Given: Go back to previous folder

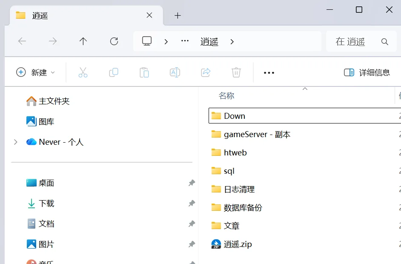Looking at the screenshot, I should pyautogui.click(x=22, y=41).
